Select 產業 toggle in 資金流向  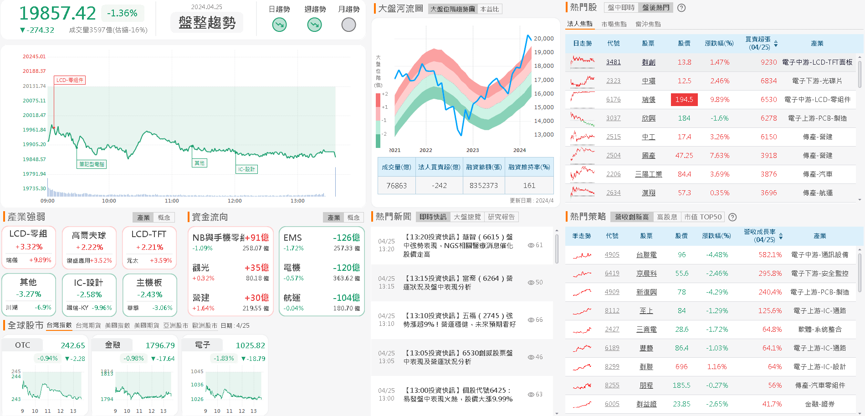[x=334, y=218]
